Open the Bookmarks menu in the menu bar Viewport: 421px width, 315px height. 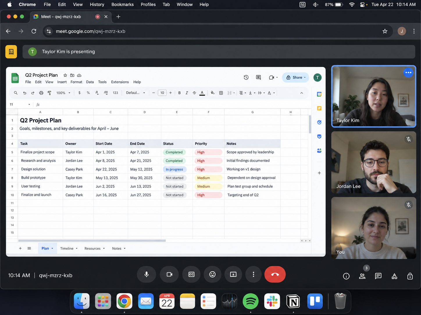pos(122,4)
